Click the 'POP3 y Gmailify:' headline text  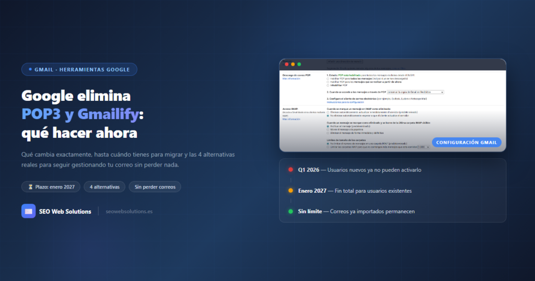83,114
